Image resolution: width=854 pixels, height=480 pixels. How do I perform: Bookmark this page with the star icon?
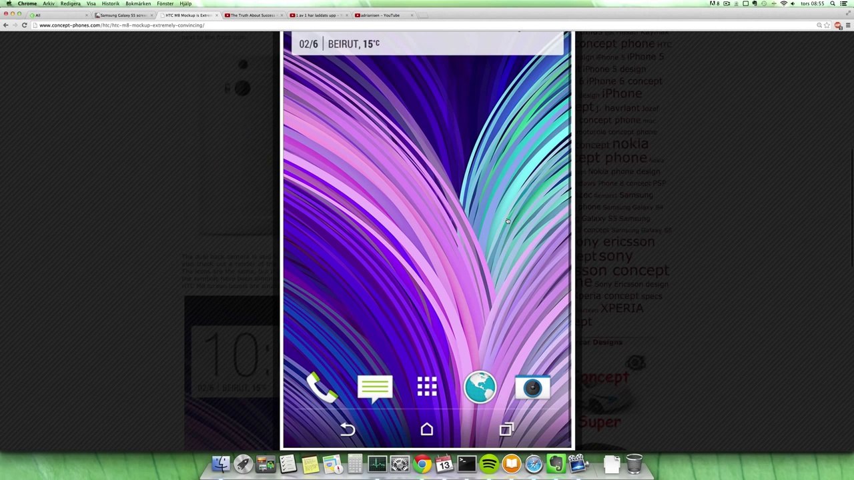point(828,25)
